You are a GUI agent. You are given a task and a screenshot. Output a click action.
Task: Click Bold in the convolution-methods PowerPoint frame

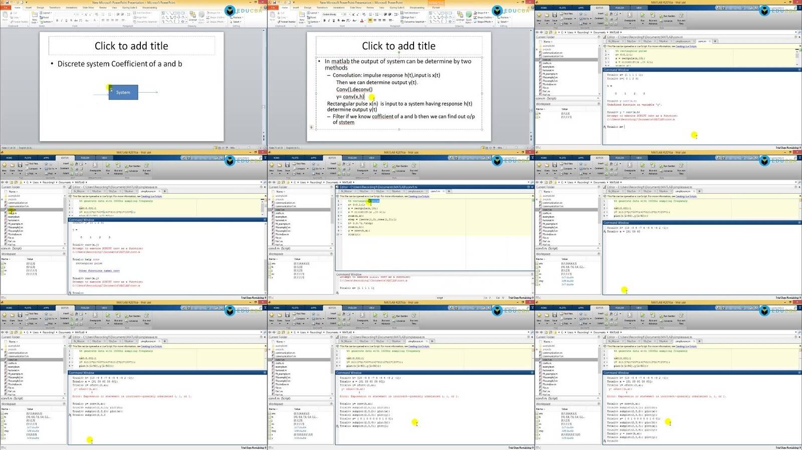tap(324, 21)
